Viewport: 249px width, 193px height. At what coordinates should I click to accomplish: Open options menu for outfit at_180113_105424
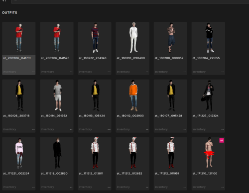[109, 129]
